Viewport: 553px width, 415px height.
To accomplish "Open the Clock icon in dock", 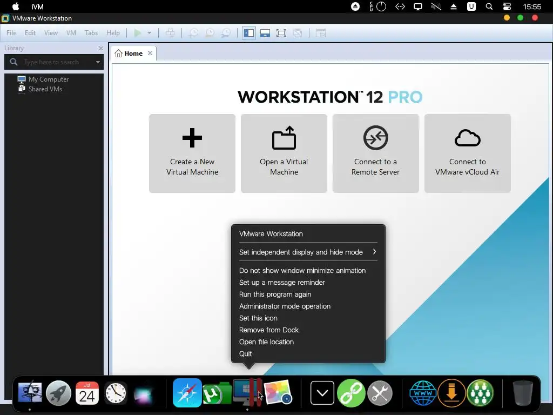I will point(116,393).
